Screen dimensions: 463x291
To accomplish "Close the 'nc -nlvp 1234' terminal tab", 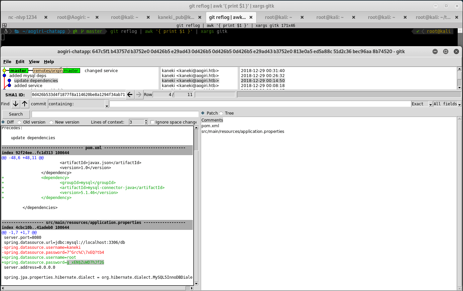I will 46,17.
